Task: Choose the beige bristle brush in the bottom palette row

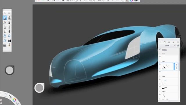Action: click(x=9, y=45)
